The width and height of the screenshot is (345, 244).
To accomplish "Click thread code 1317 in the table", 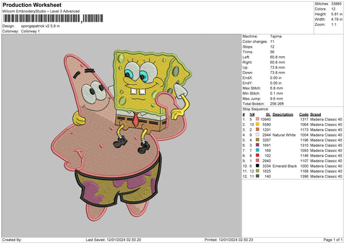I will click(304, 119).
